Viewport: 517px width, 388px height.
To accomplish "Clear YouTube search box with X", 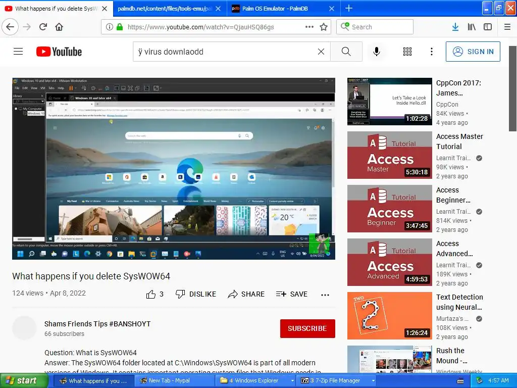I will (321, 52).
